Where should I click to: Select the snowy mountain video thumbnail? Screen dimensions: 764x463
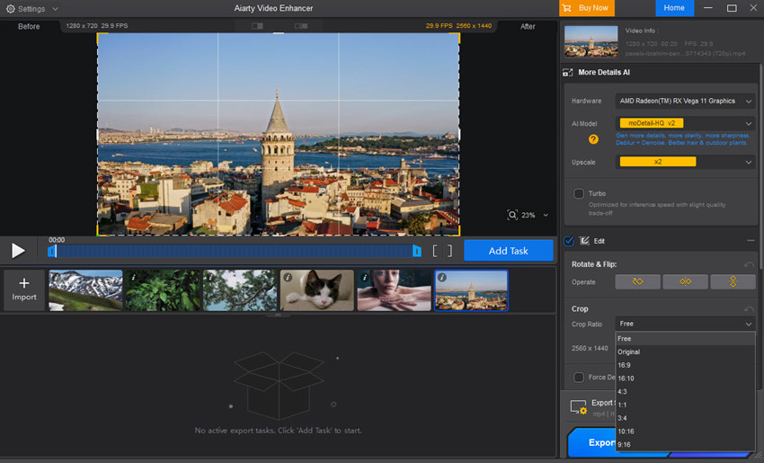85,290
